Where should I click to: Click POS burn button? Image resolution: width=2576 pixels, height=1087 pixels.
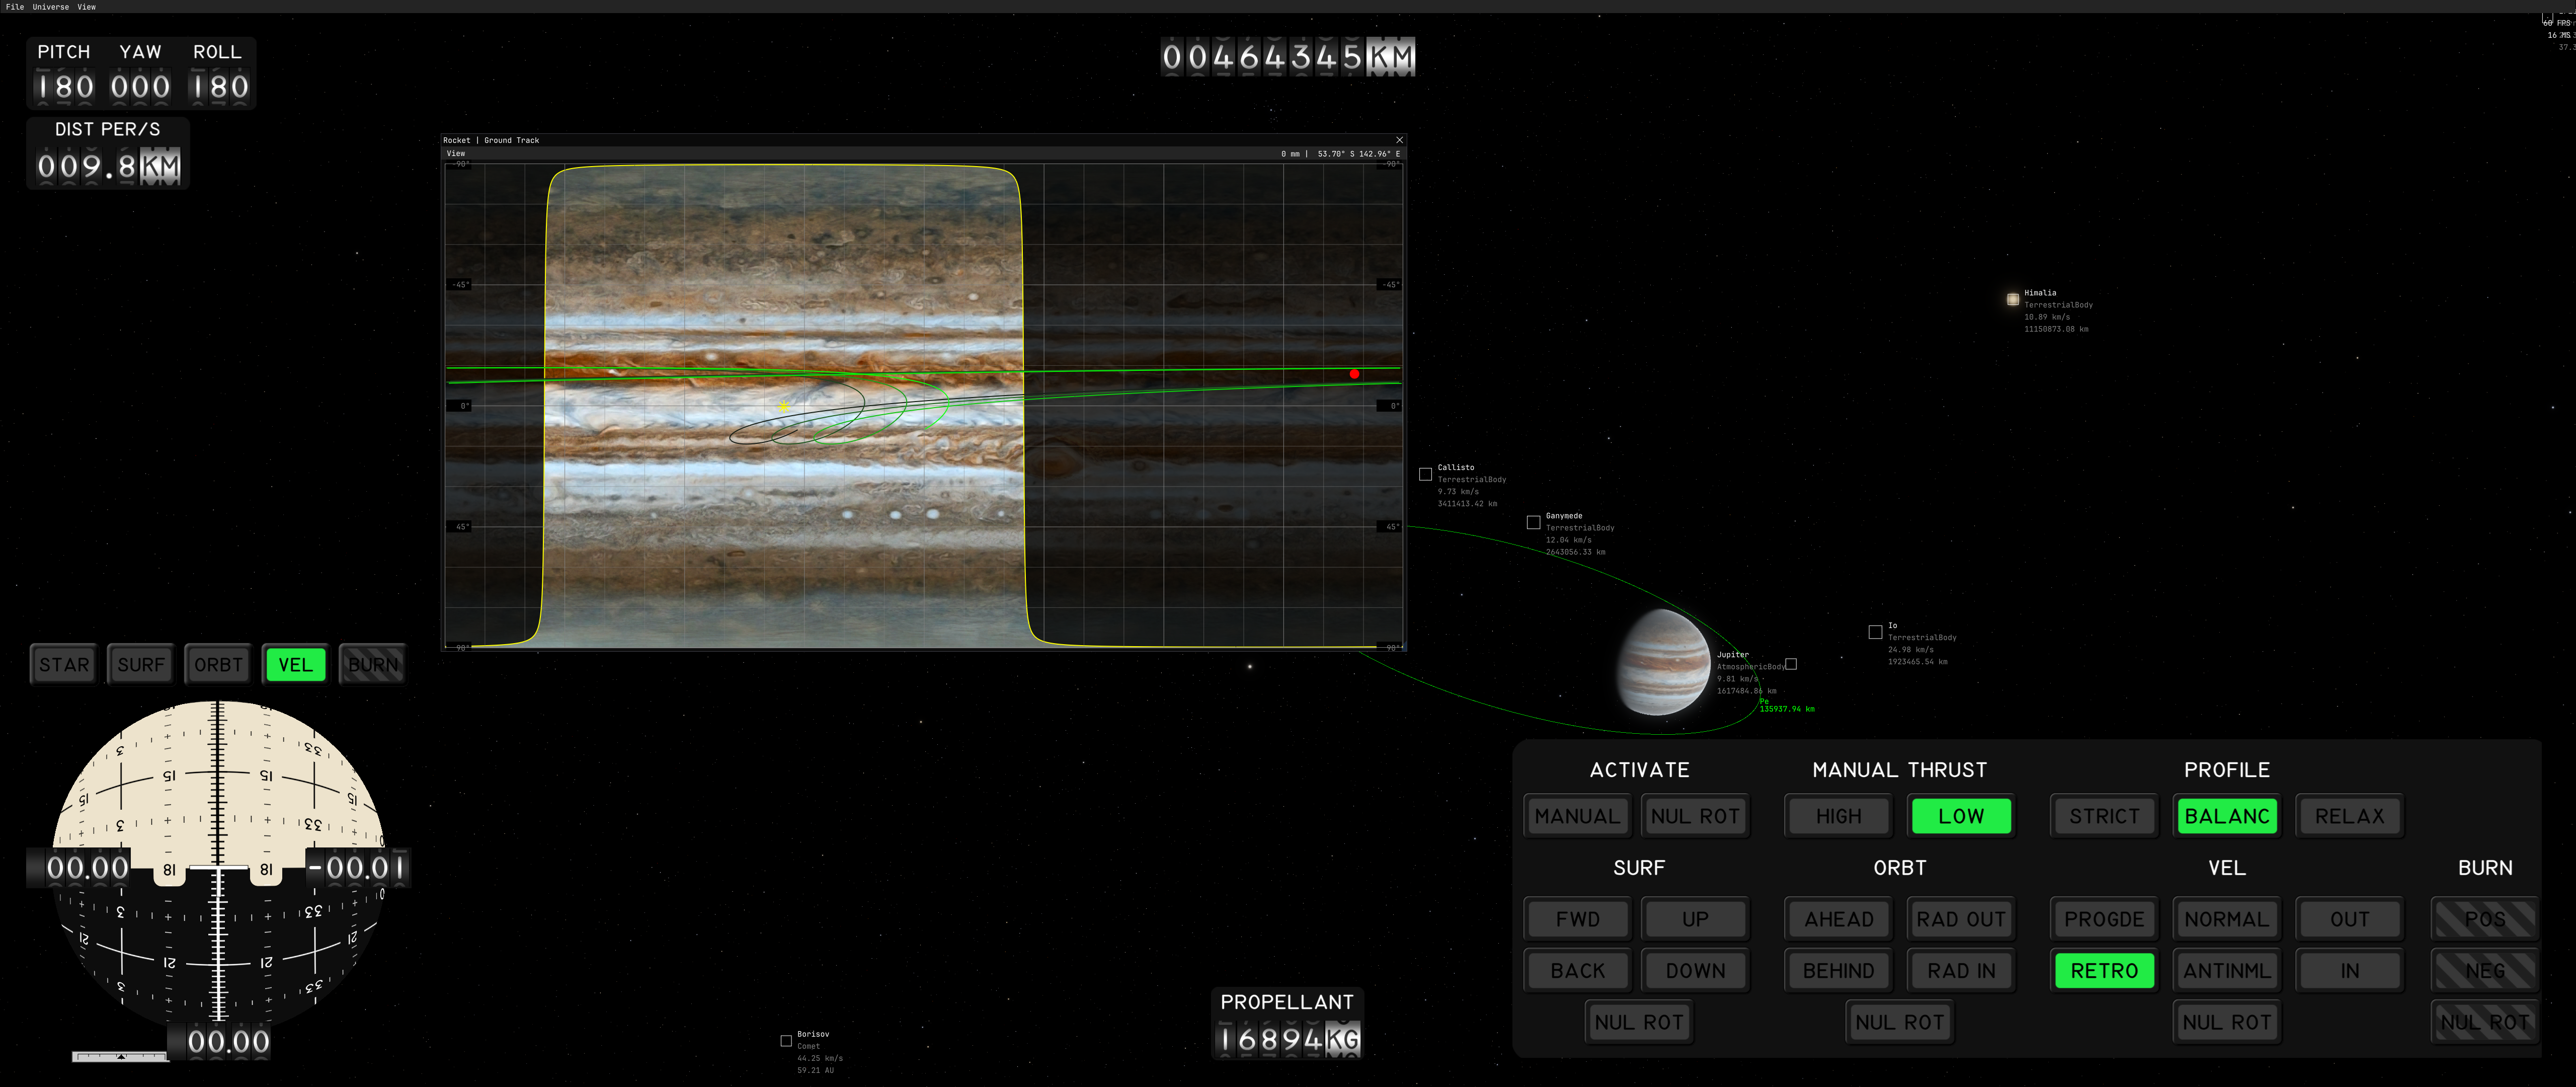coord(2485,919)
